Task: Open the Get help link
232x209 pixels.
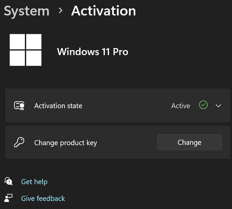Action: point(34,182)
